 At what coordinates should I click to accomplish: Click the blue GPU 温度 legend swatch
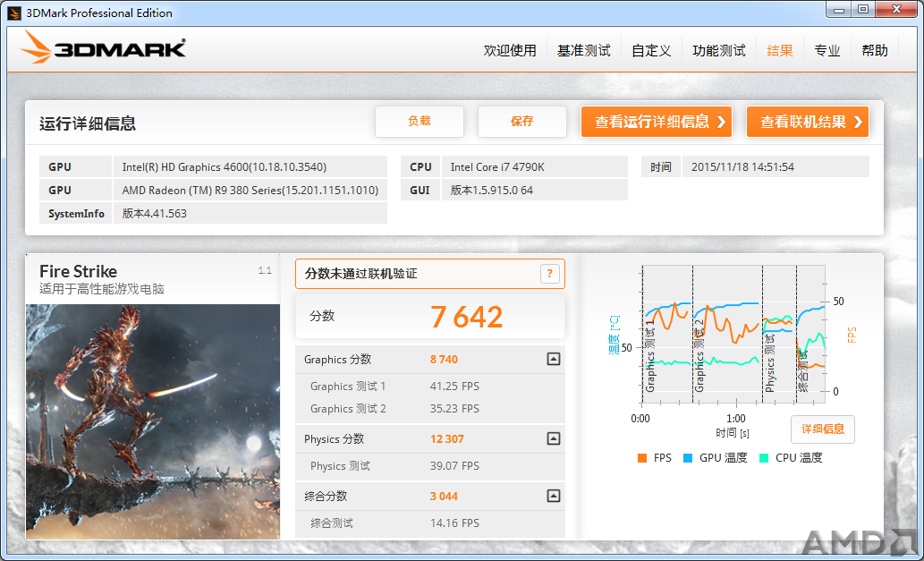[x=688, y=458]
